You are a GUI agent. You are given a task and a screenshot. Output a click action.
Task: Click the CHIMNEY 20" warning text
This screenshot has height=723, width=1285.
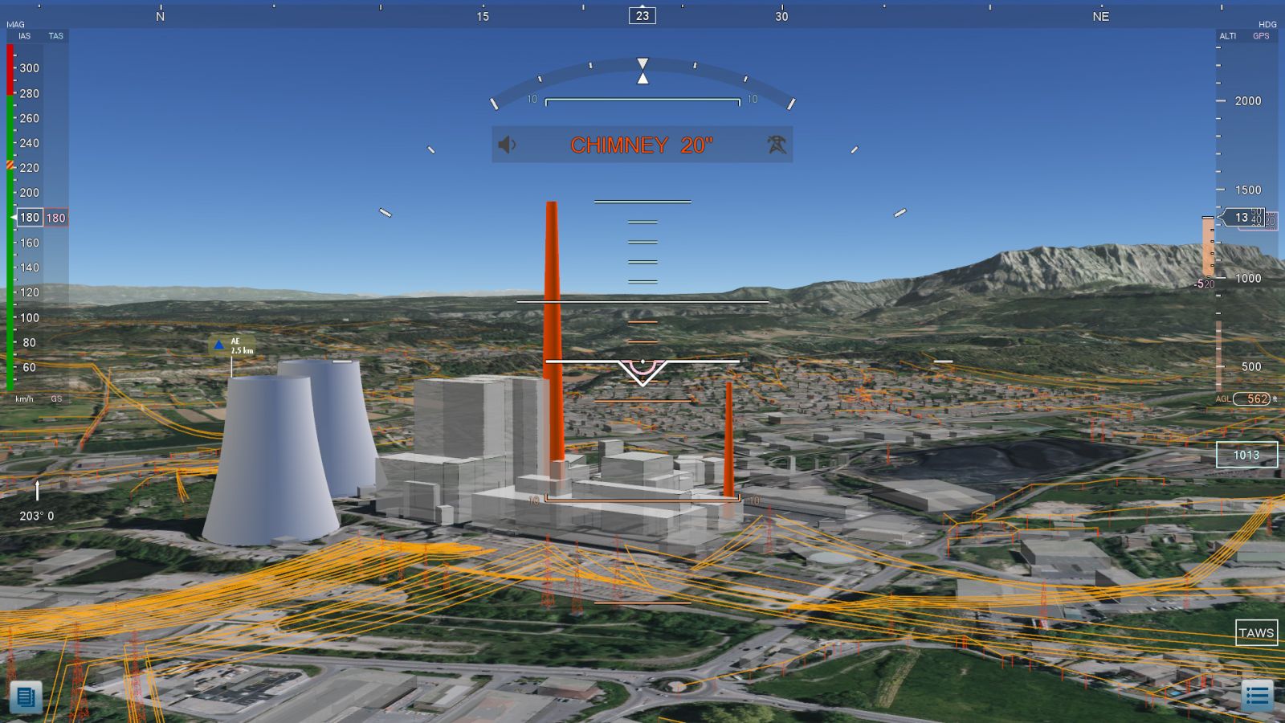pos(641,145)
